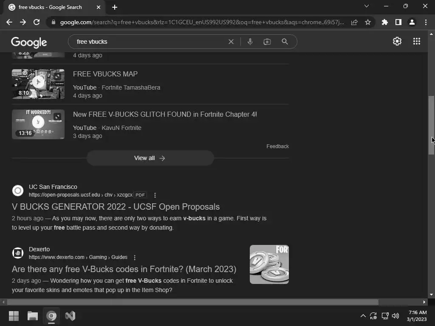Click the www.dexerto.com breadcrumb URL
The image size is (435, 326).
(x=78, y=257)
